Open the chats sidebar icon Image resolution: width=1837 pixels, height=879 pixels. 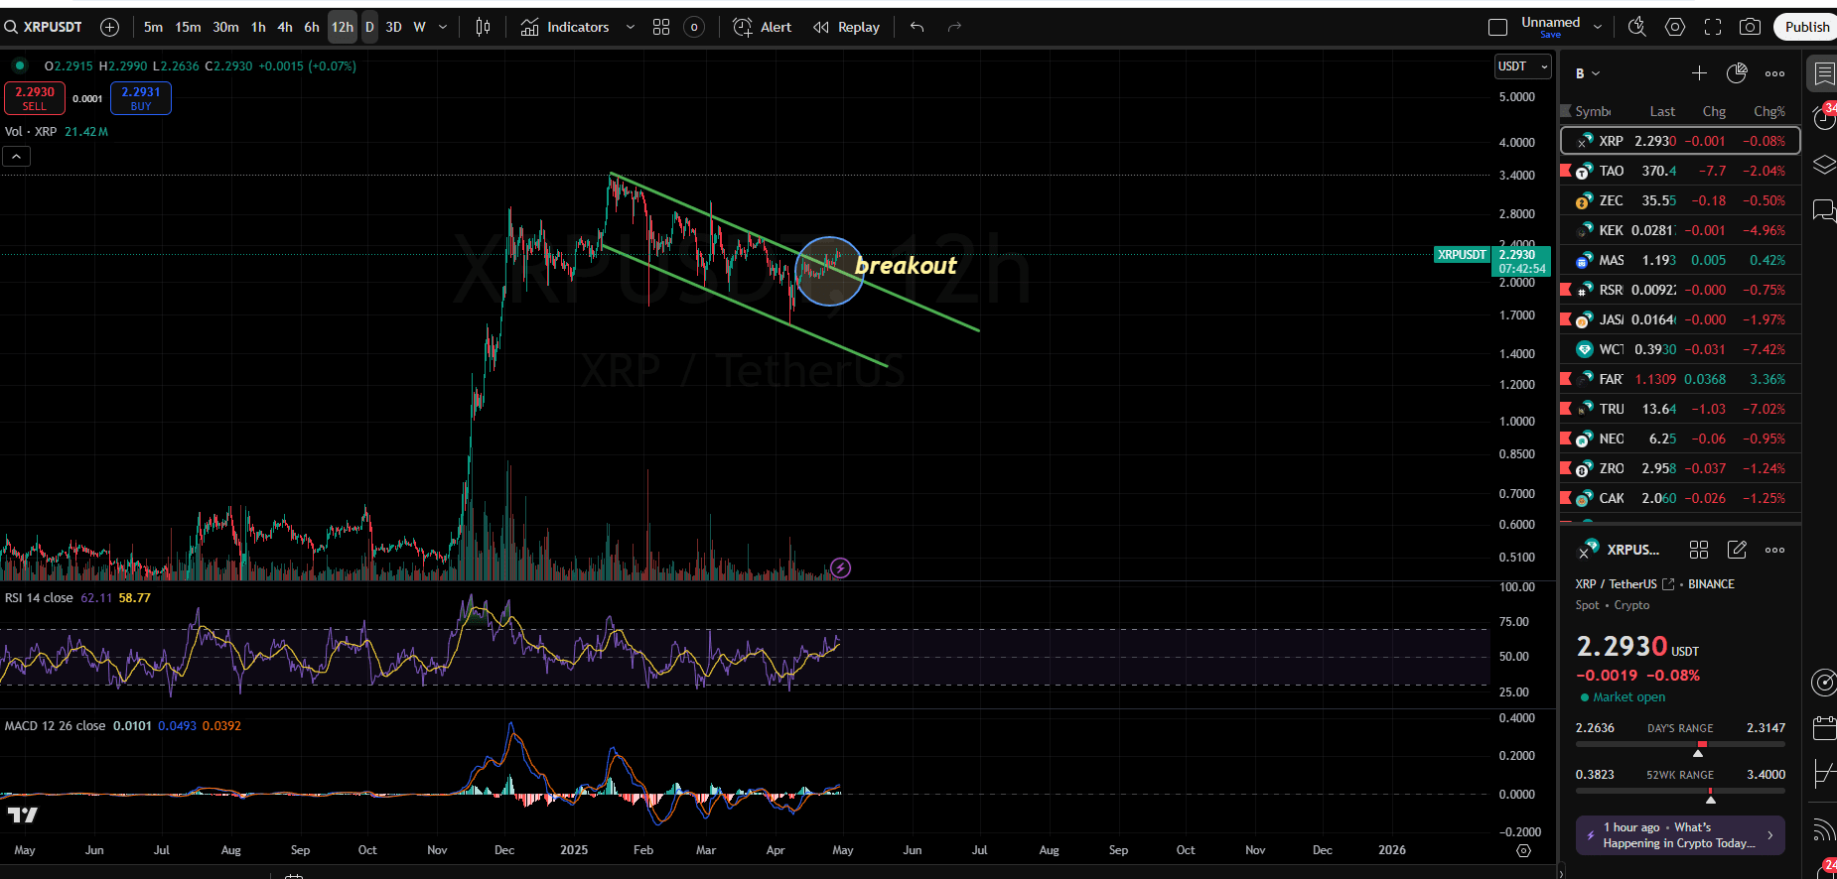pyautogui.click(x=1824, y=210)
